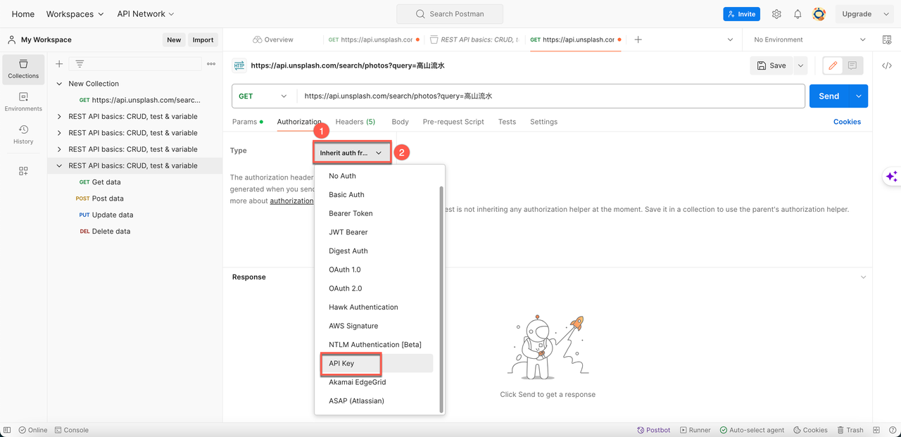Open the Tests tab
The height and width of the screenshot is (437, 901).
[x=507, y=122]
